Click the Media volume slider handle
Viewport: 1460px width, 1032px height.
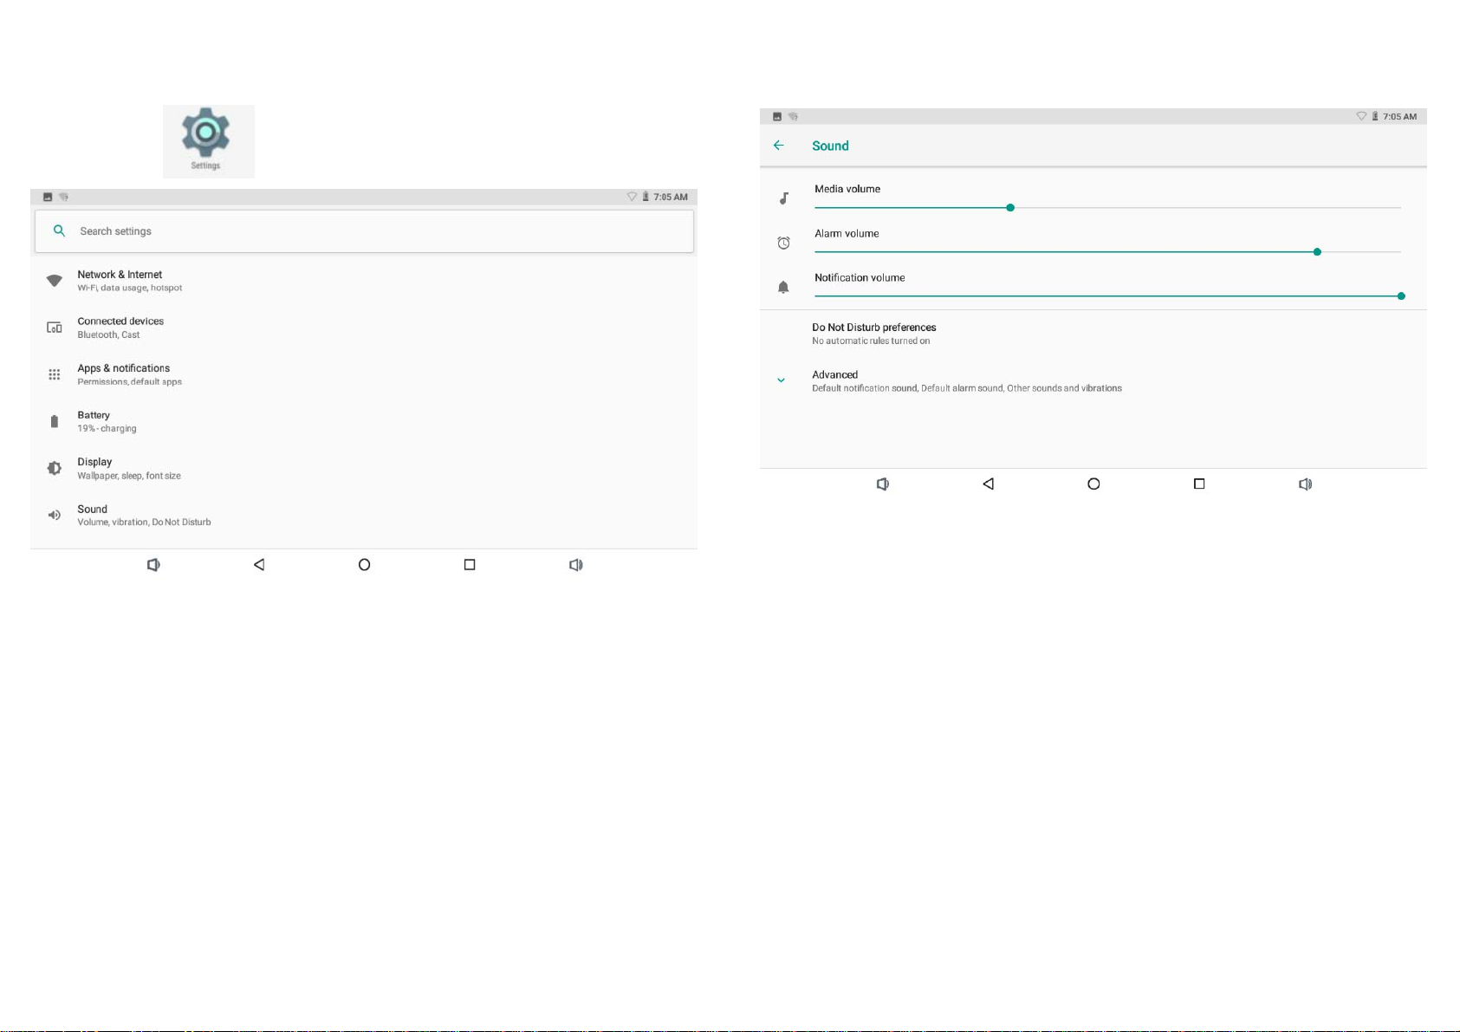click(1010, 208)
